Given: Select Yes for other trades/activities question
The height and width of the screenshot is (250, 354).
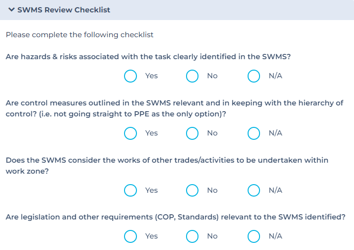Looking at the screenshot, I should (130, 190).
